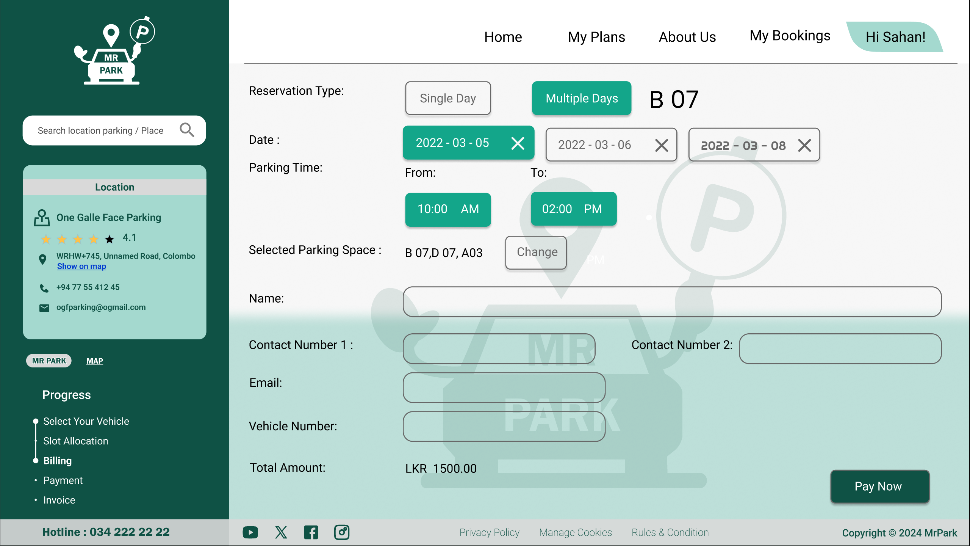
Task: Toggle Multiple Days reservation type
Action: (x=582, y=98)
